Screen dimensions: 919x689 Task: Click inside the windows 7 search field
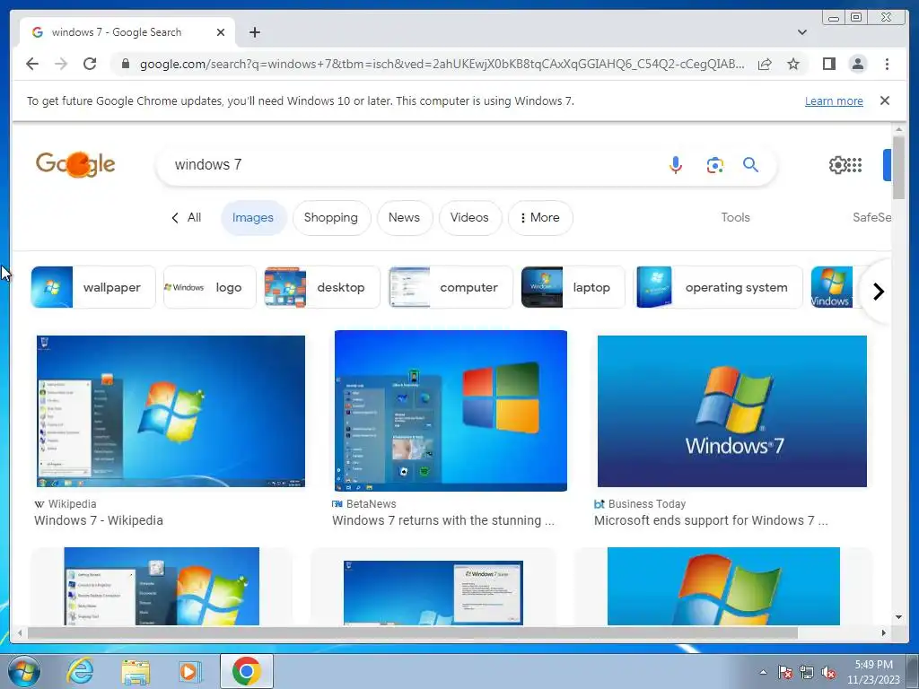click(410, 165)
